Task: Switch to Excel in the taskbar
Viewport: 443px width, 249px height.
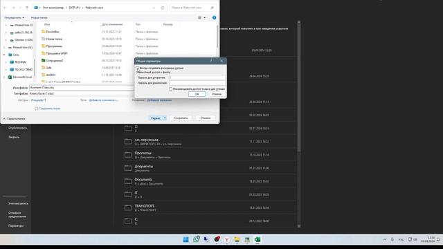Action: pos(257,240)
